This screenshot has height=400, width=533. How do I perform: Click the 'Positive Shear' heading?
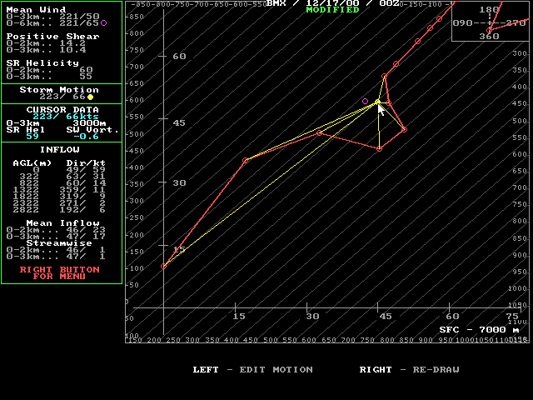[x=52, y=37]
